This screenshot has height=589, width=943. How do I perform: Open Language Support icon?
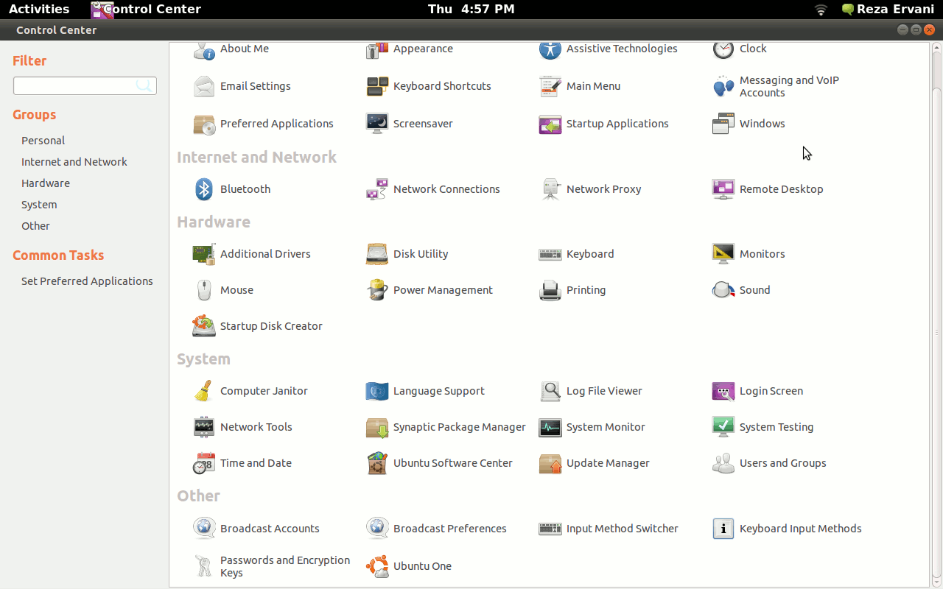[x=377, y=391]
